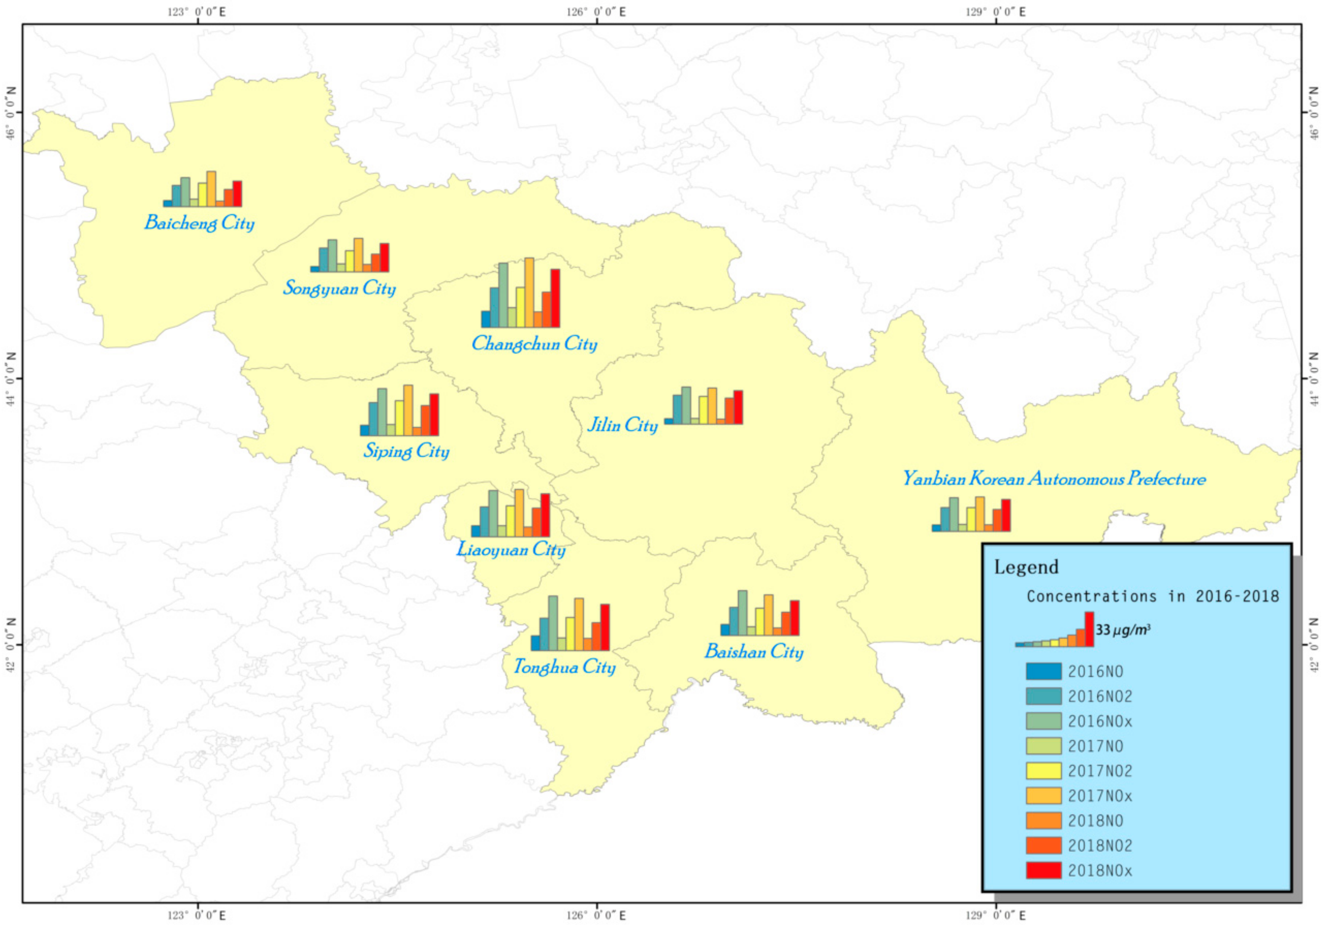This screenshot has width=1329, height=925.
Task: Click 'Yanbian Korean Autonomous Prefecture' label
Action: 1055,479
